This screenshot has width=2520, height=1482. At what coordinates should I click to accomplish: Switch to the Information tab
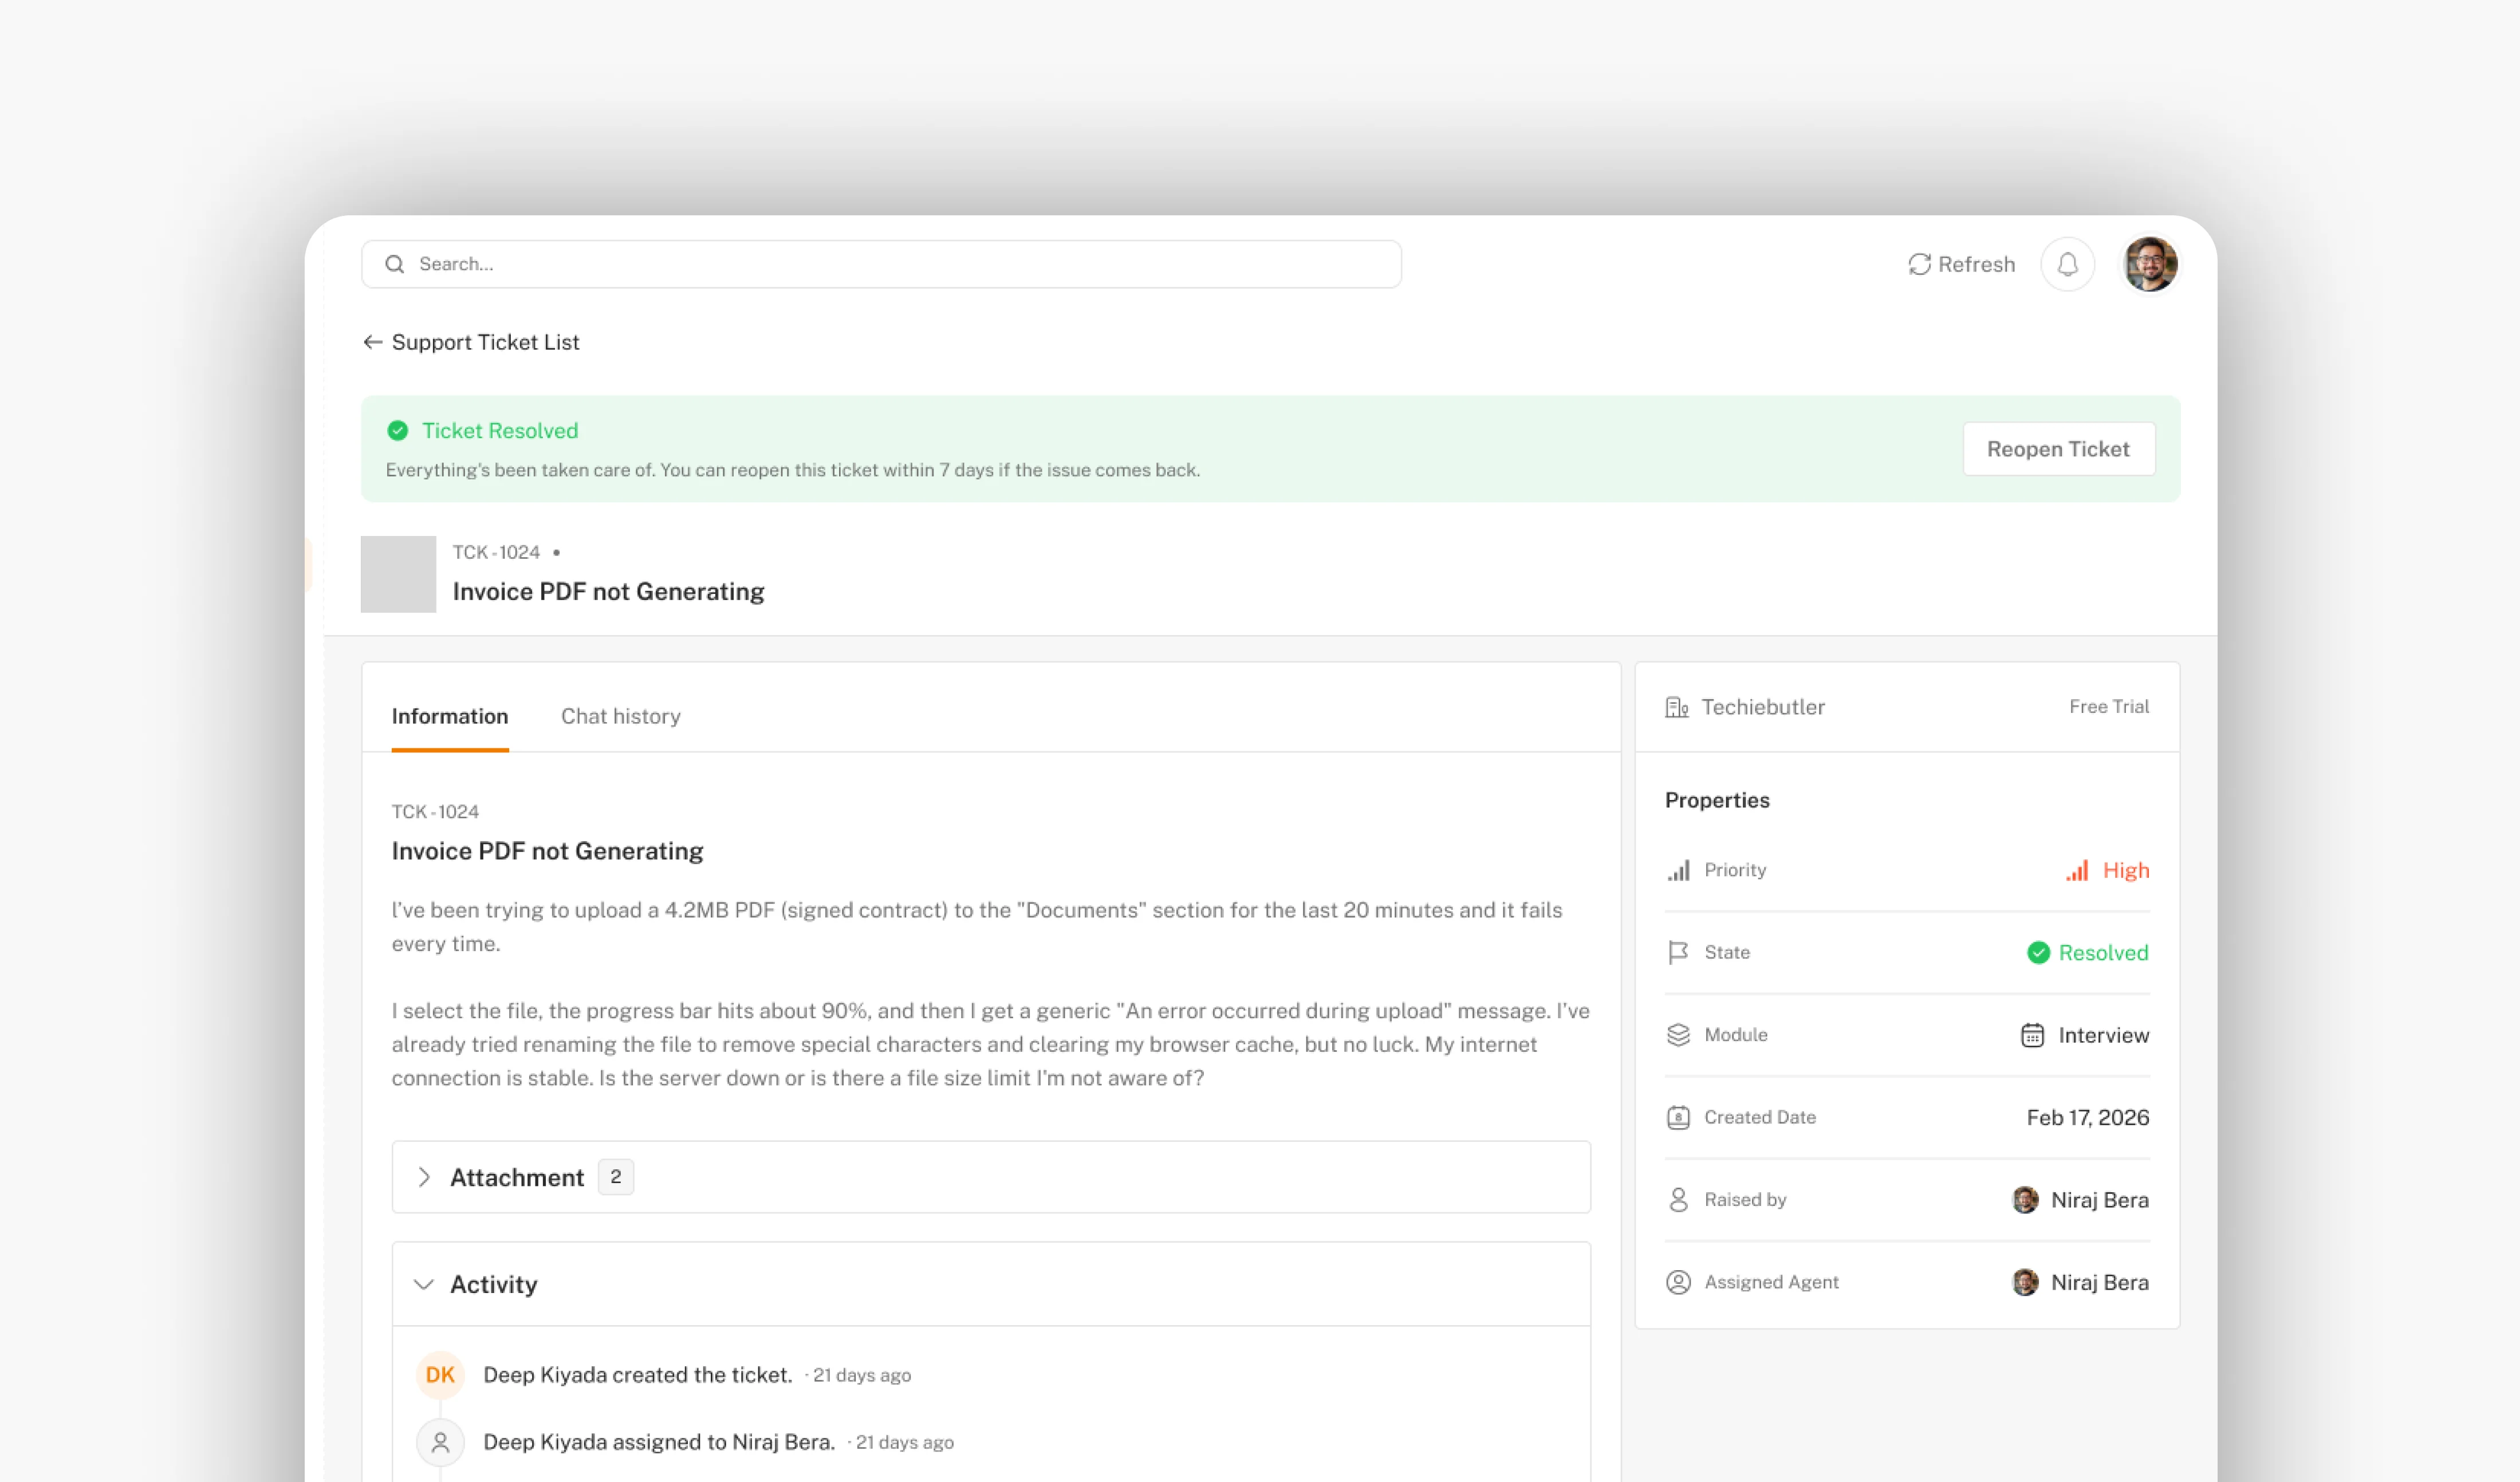[450, 716]
